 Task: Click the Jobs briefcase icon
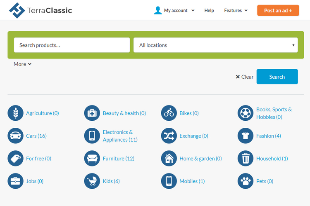coord(15,181)
